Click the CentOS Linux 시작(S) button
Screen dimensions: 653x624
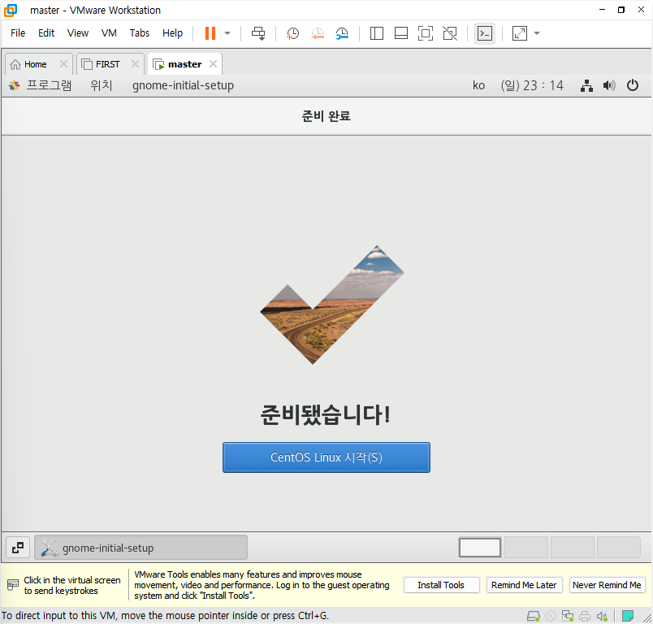pyautogui.click(x=326, y=457)
